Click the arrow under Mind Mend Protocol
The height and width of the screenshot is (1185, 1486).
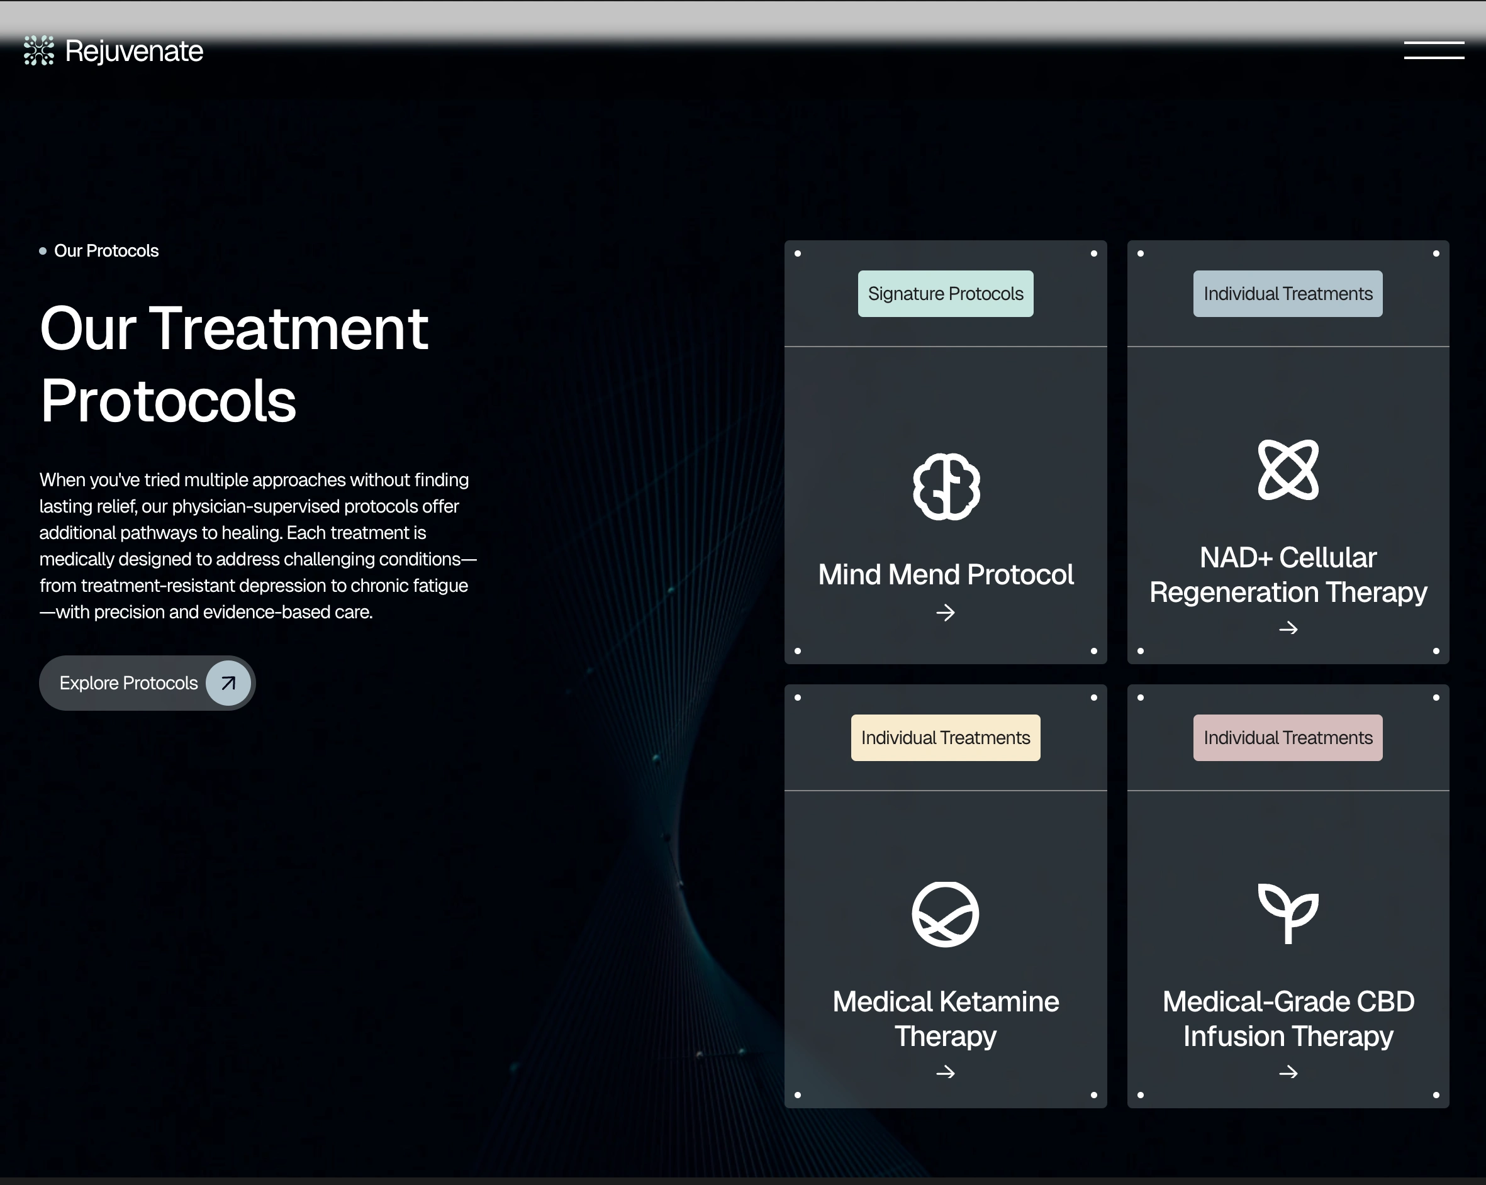click(946, 613)
